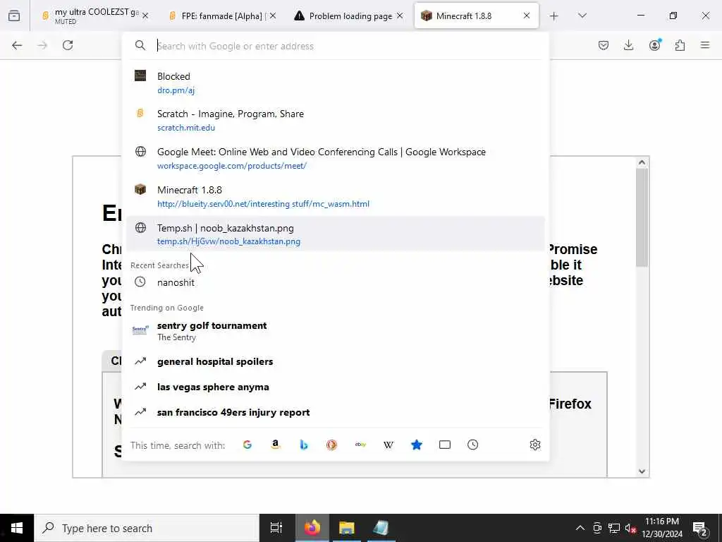Click the page scrollbar up arrow

coord(642,162)
